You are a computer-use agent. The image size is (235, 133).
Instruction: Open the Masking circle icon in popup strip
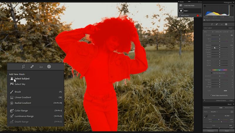click(49, 66)
